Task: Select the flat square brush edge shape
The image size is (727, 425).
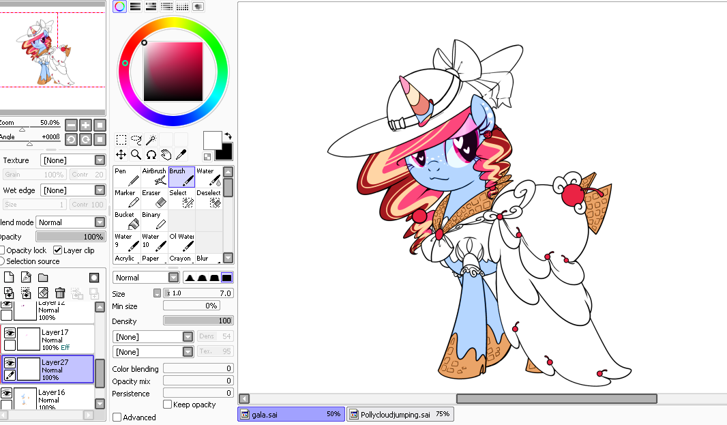Action: click(226, 278)
